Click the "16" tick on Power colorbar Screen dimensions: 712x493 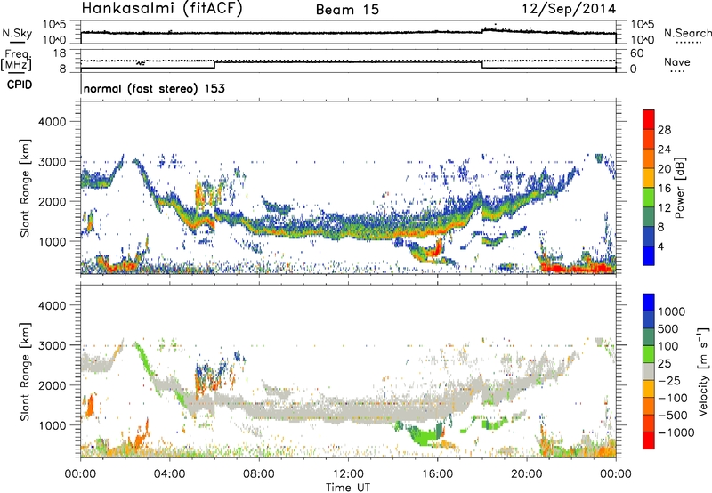pos(664,189)
